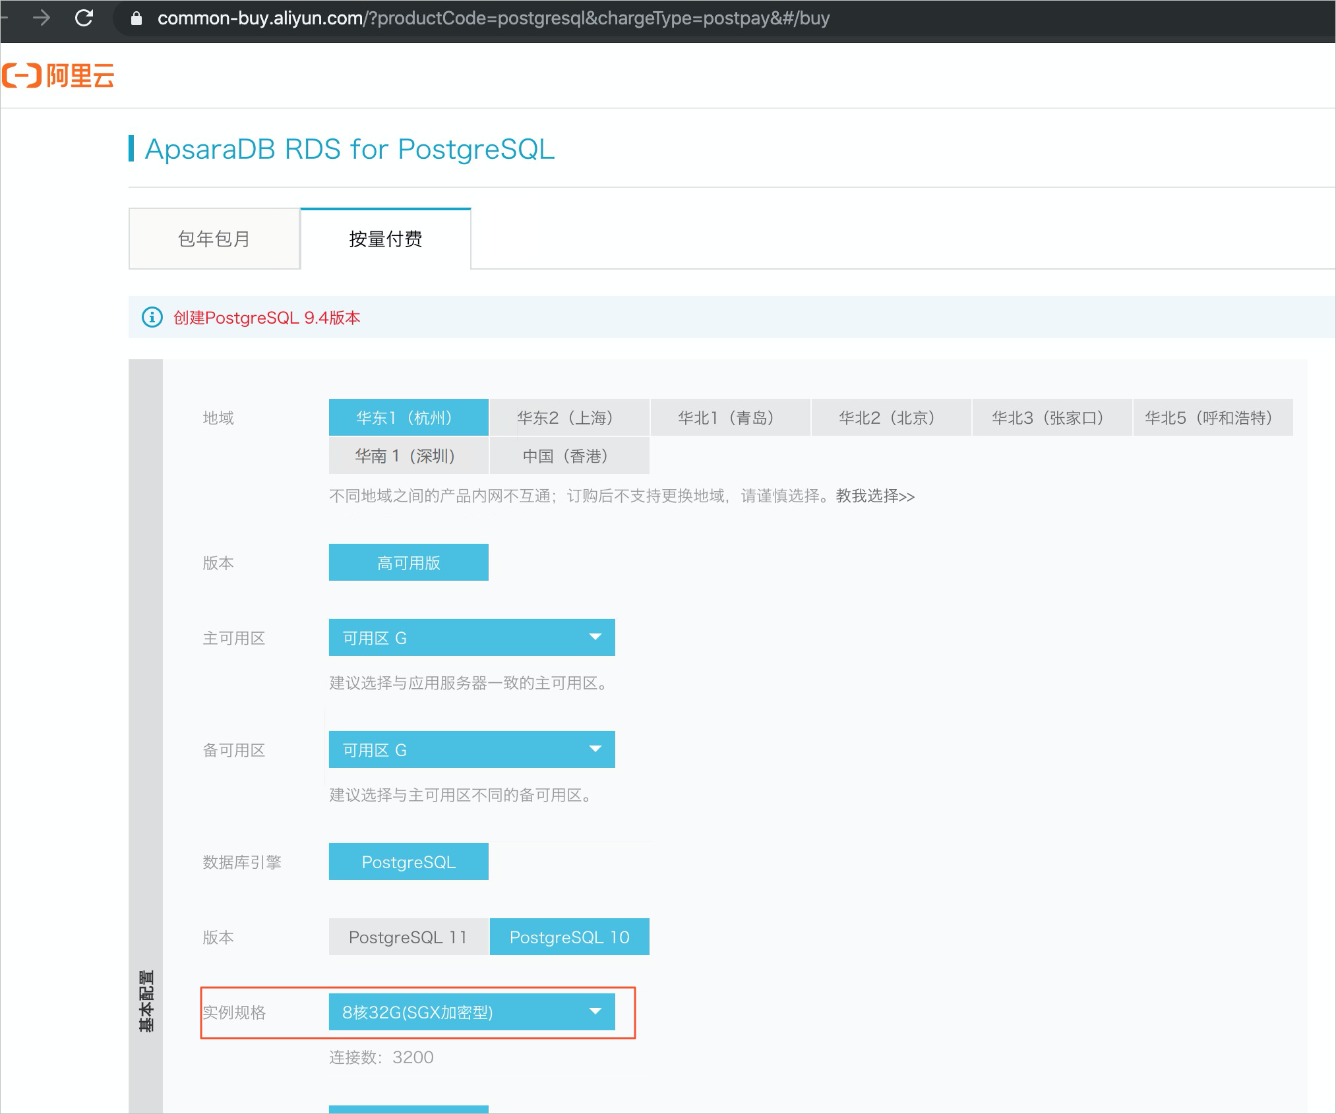Select region 华北1（青岛）
The height and width of the screenshot is (1114, 1336).
click(x=731, y=417)
